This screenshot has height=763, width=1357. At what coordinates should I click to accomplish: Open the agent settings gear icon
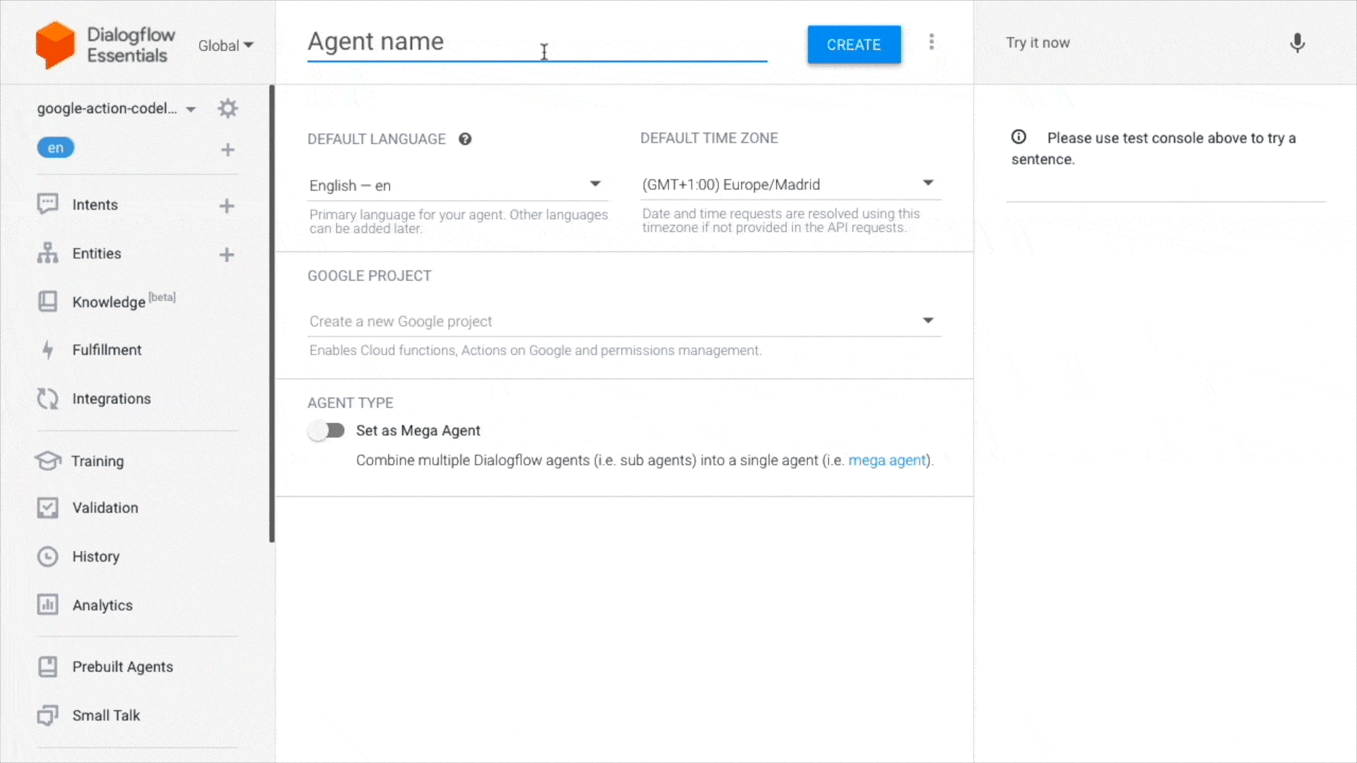pyautogui.click(x=228, y=109)
